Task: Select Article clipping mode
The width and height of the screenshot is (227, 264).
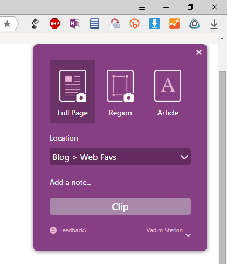Action: pyautogui.click(x=168, y=92)
